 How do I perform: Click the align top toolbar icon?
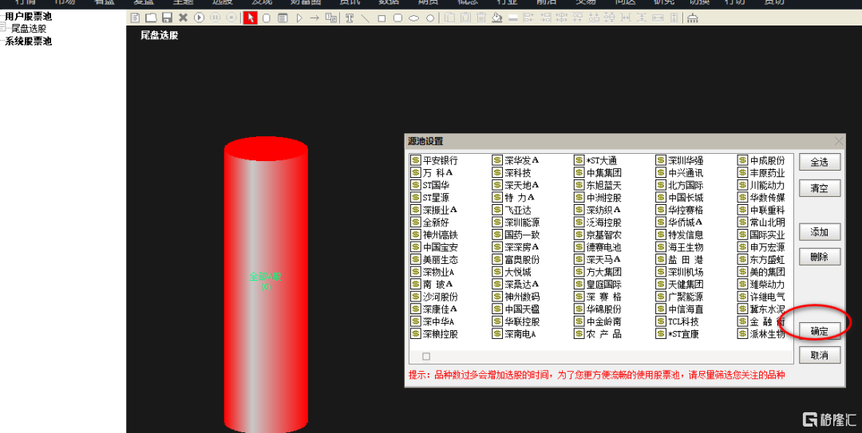(577, 18)
